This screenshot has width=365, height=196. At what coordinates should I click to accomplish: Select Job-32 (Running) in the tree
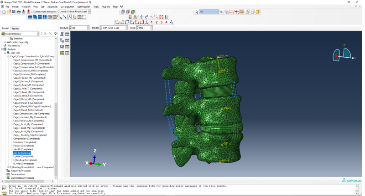tap(22, 153)
